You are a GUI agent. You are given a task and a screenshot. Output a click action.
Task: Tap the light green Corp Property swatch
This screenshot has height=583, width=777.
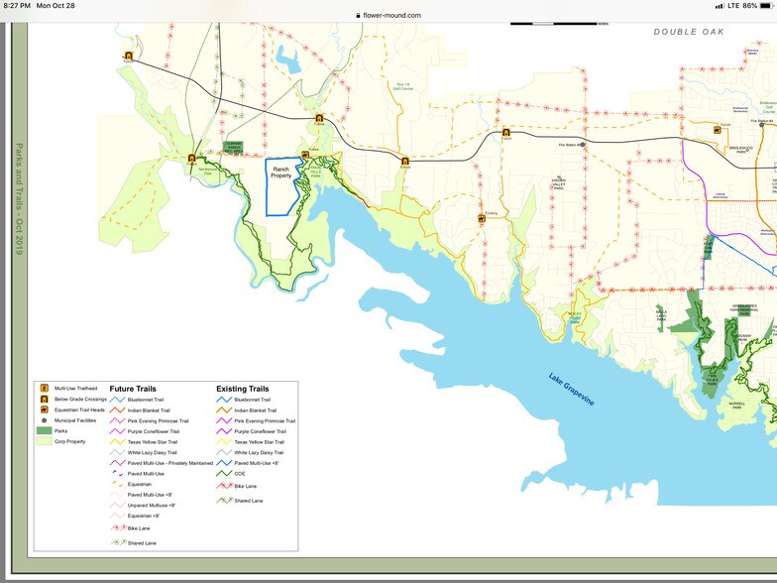(44, 440)
